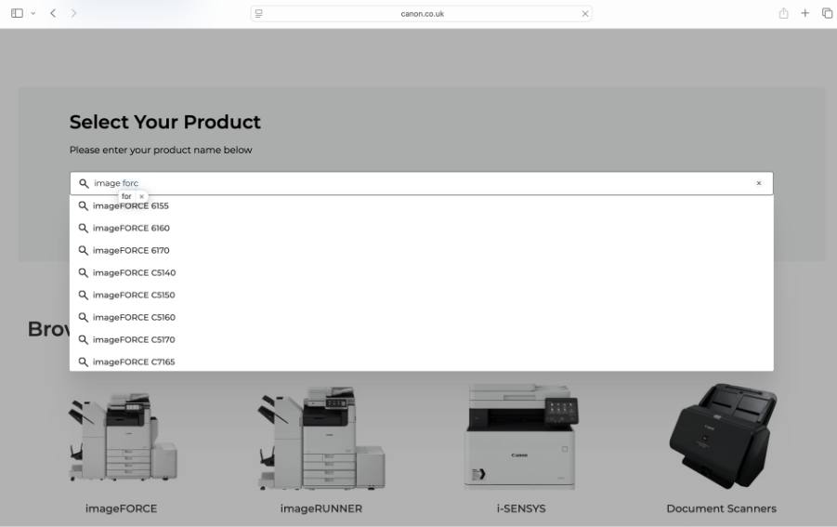This screenshot has height=527, width=837.
Task: Open a new tab with plus icon
Action: pyautogui.click(x=804, y=14)
